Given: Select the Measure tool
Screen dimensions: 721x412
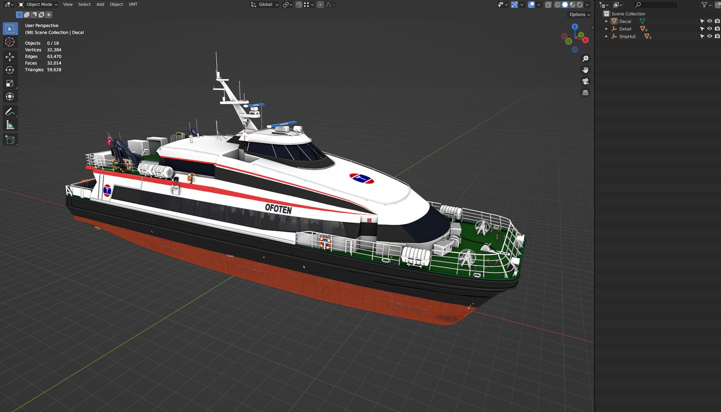Looking at the screenshot, I should point(10,125).
